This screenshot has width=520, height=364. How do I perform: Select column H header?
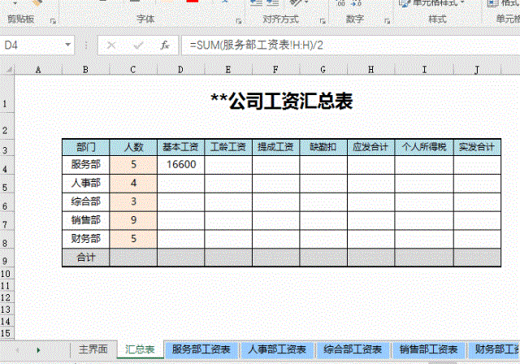click(370, 70)
